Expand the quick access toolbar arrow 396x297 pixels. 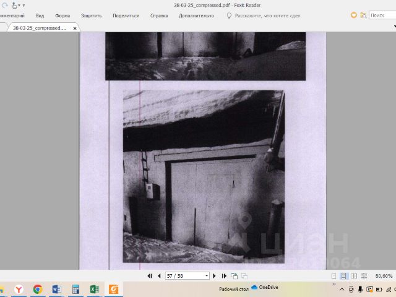(x=24, y=5)
